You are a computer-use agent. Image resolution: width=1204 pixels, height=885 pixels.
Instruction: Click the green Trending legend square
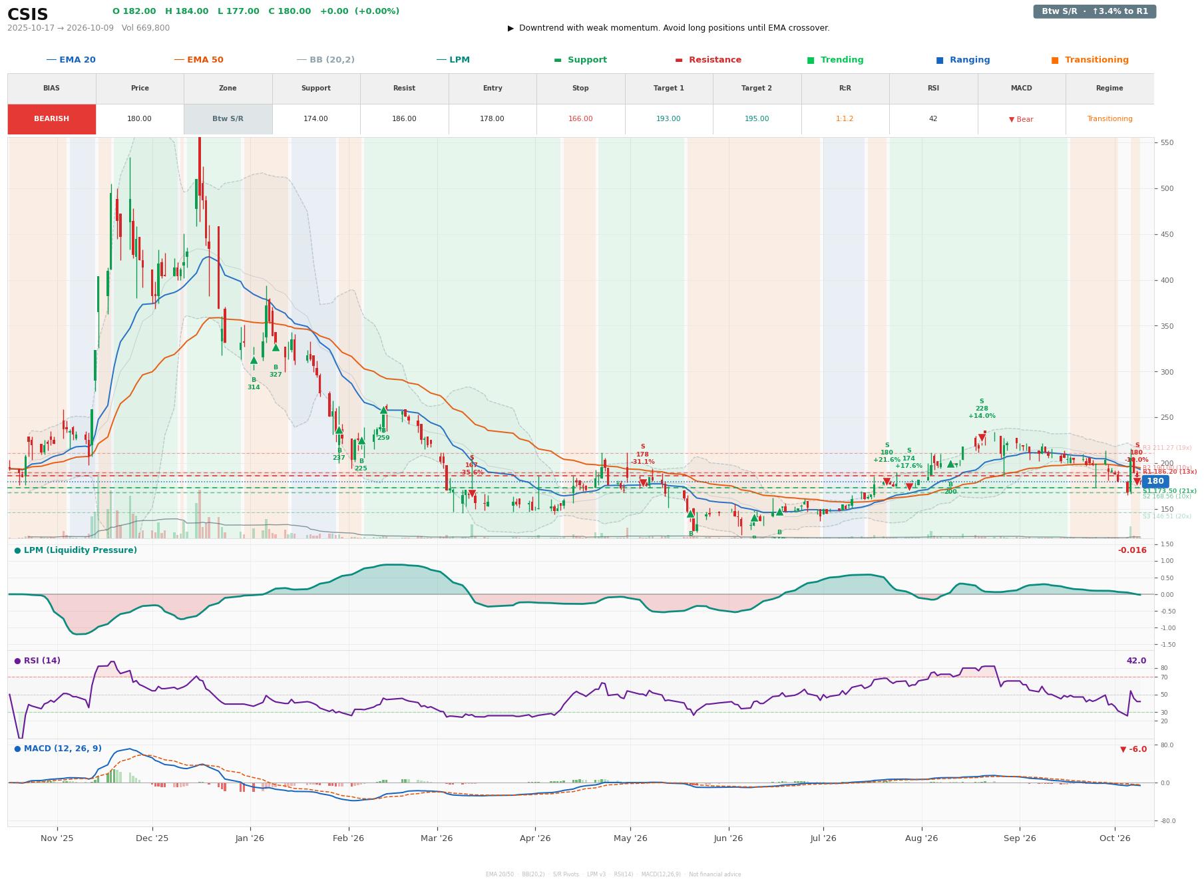pos(811,60)
